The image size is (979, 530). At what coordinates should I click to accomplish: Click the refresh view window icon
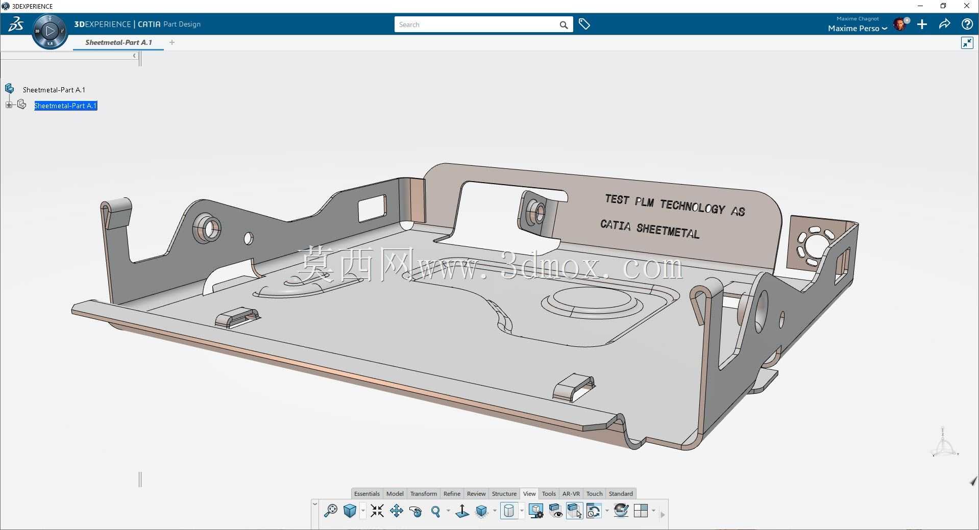(594, 511)
